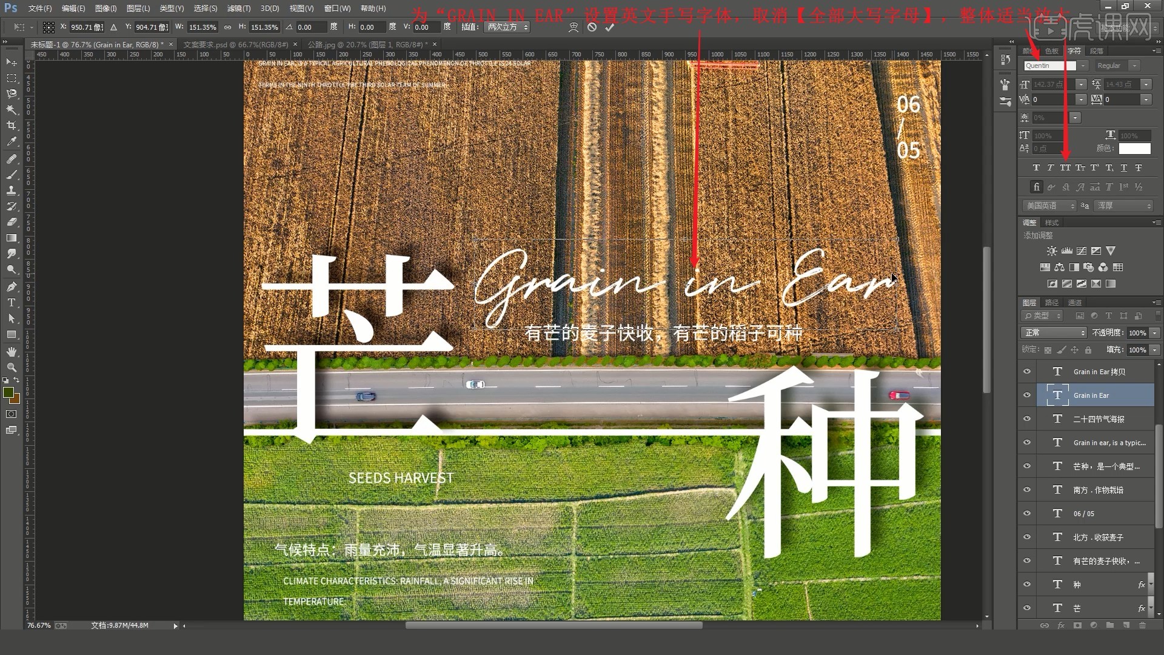Select the Hand tool
The image size is (1164, 655).
pyautogui.click(x=12, y=352)
